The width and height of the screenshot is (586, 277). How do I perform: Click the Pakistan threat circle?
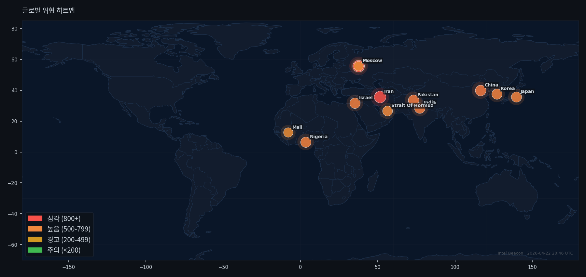coord(413,100)
